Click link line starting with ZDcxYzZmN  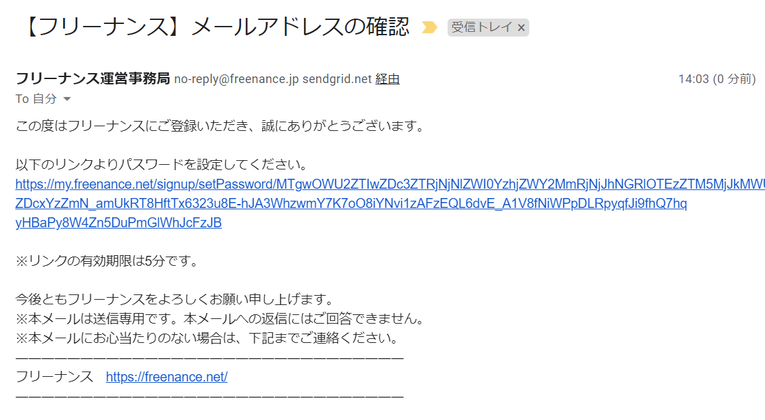coord(351,203)
